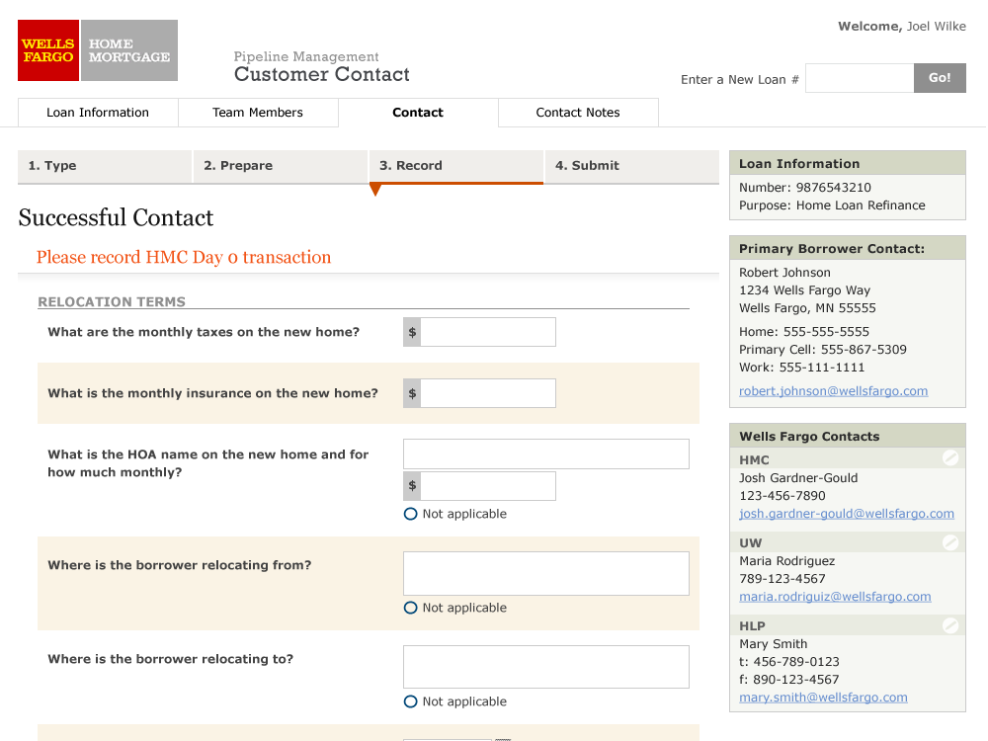
Task: Click Welcome, Joel Wilke text
Action: [x=902, y=26]
